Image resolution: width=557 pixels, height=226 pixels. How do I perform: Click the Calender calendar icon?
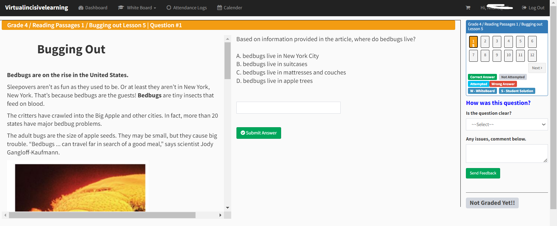click(220, 8)
